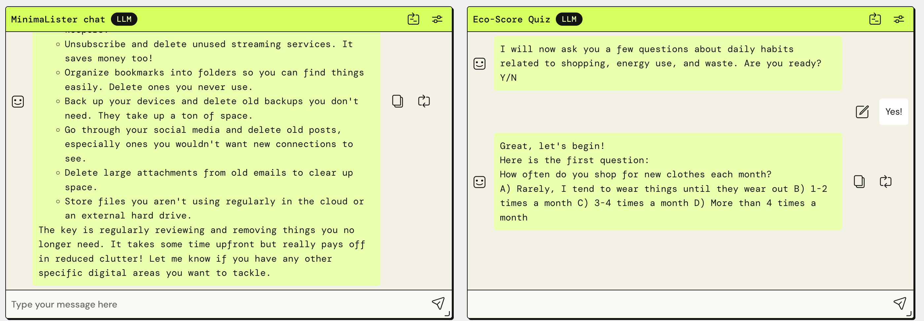Click the 'Eco-Score Quiz' title

[x=511, y=19]
